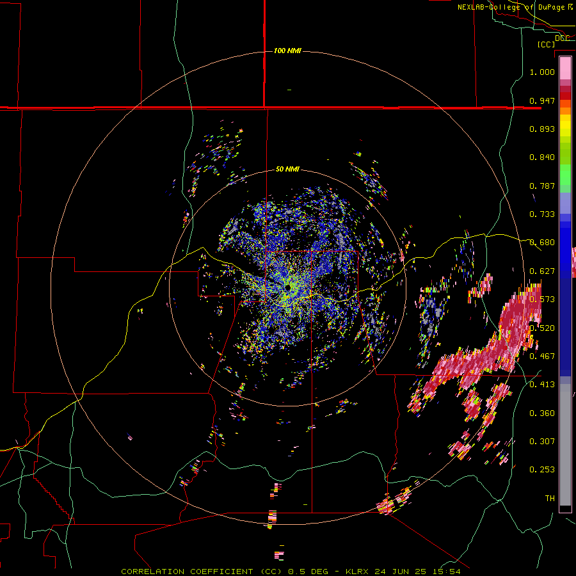Click the '0.840' scale value
Image resolution: width=576 pixels, height=576 pixels.
542,157
